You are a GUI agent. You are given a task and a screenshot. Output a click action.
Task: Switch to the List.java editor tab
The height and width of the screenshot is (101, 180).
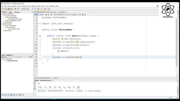tap(62, 12)
